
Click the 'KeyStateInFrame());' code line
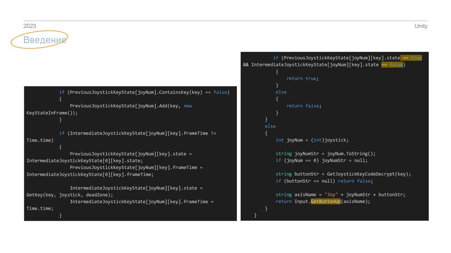click(52, 113)
